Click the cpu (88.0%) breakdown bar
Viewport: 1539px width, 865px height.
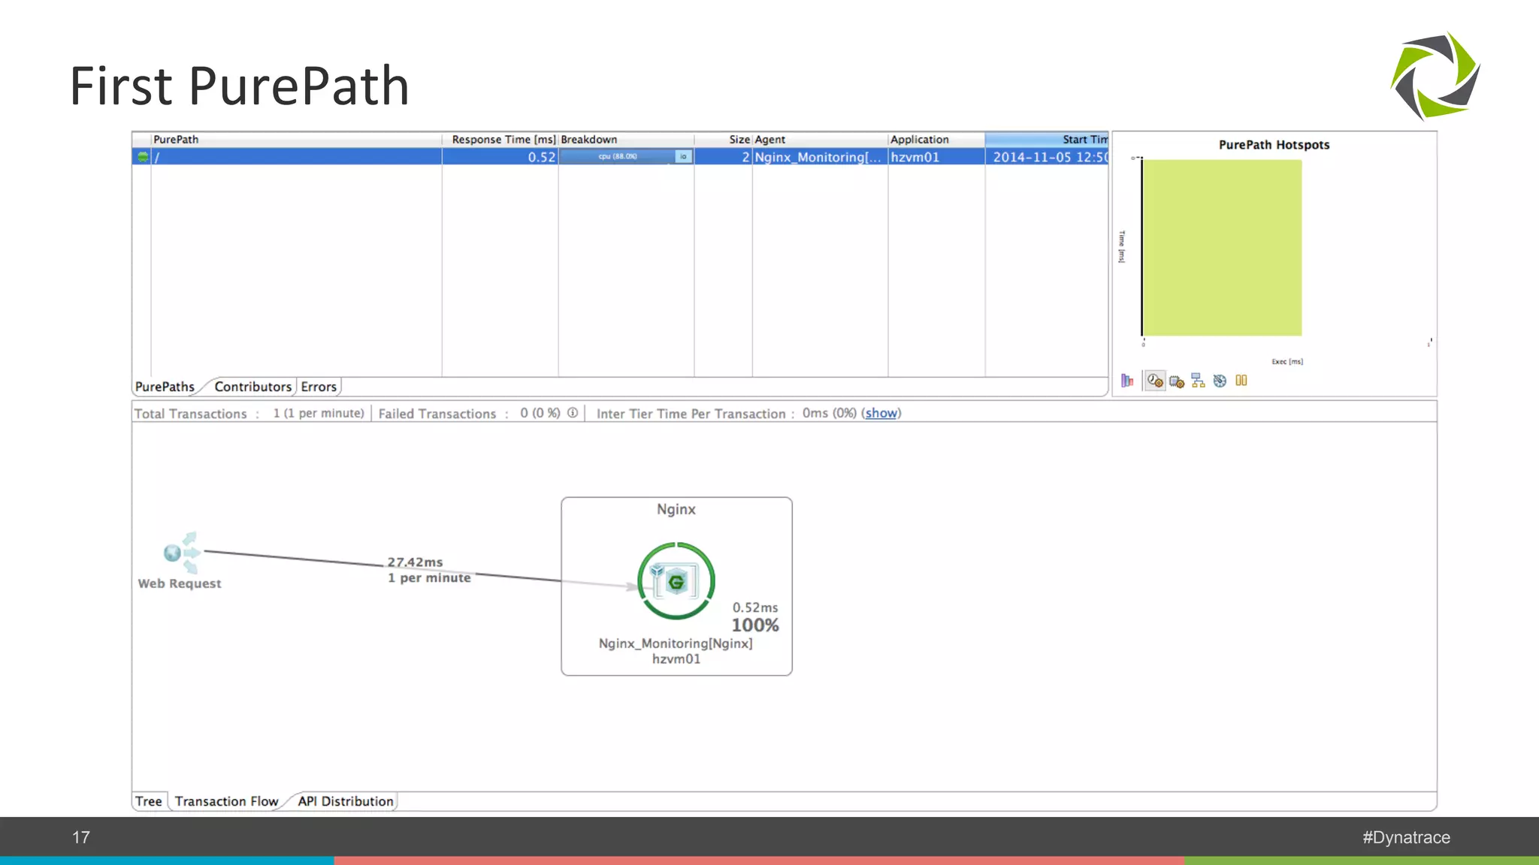pyautogui.click(x=617, y=156)
